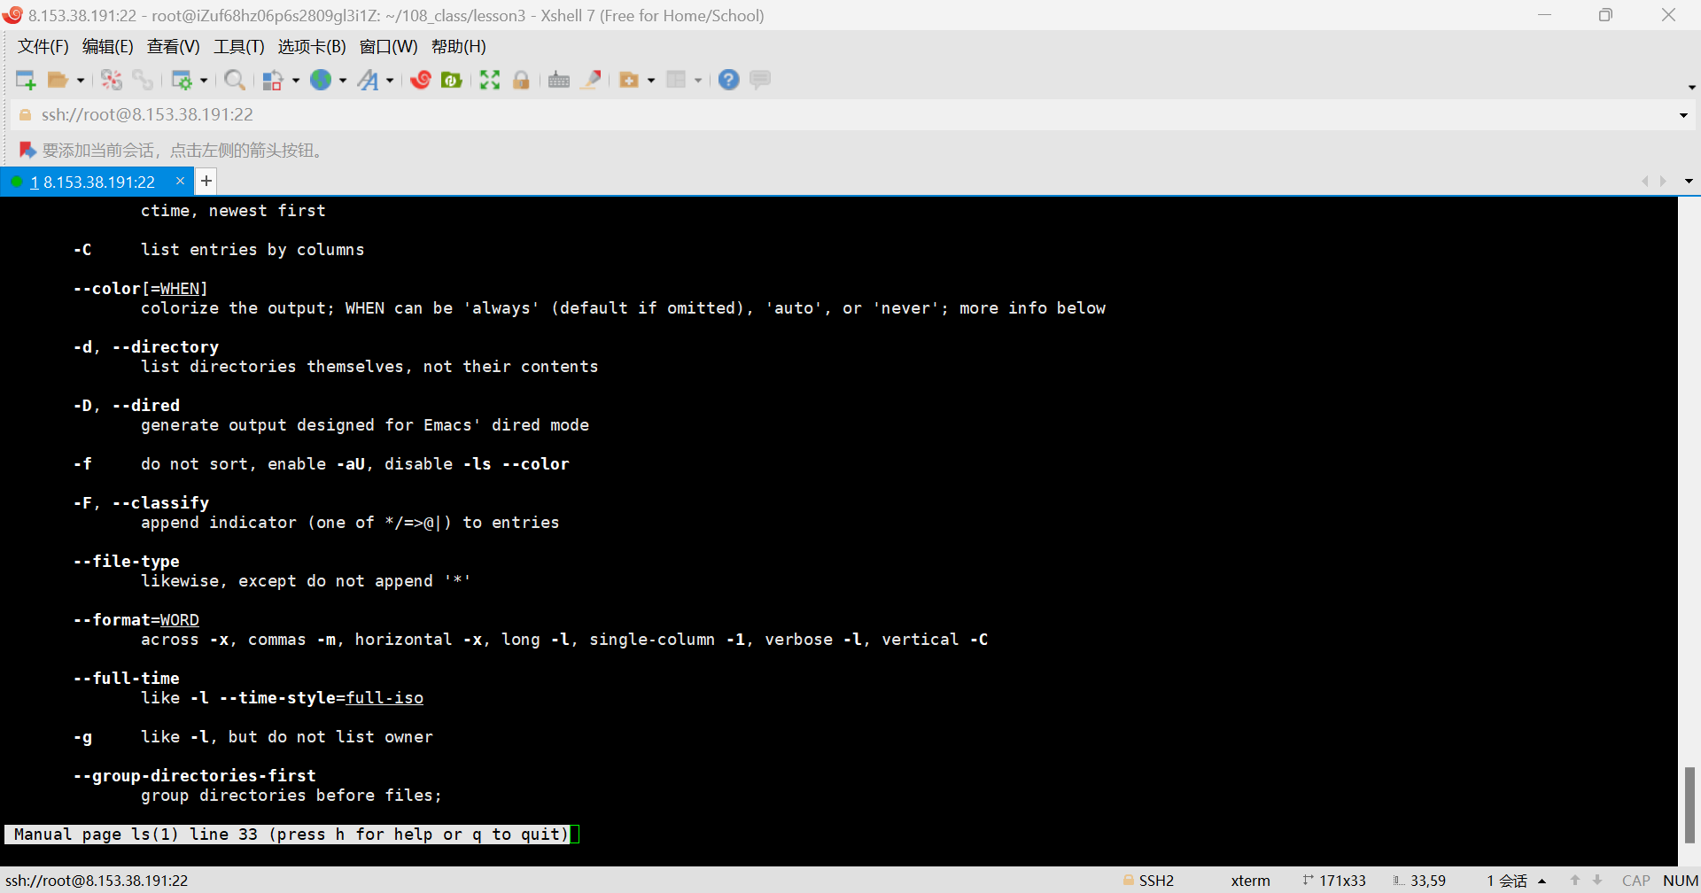The image size is (1701, 893).
Task: Expand the sessions arrow in status bar
Action: pos(1542,881)
